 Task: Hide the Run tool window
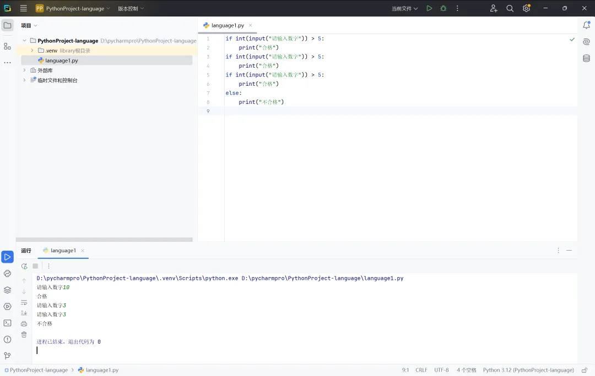(x=569, y=250)
